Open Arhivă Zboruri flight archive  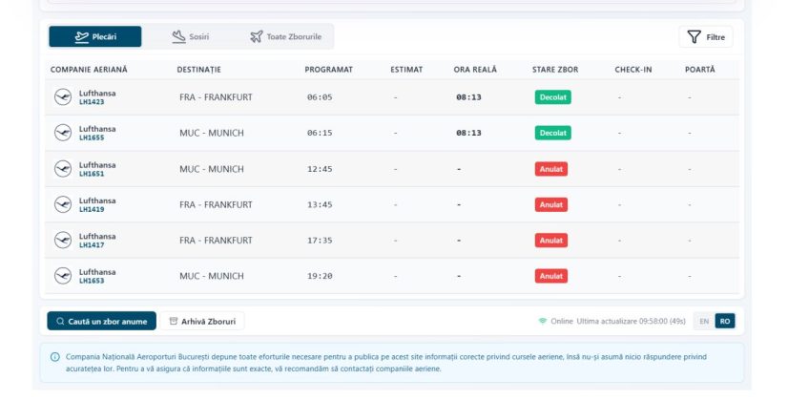tap(202, 322)
